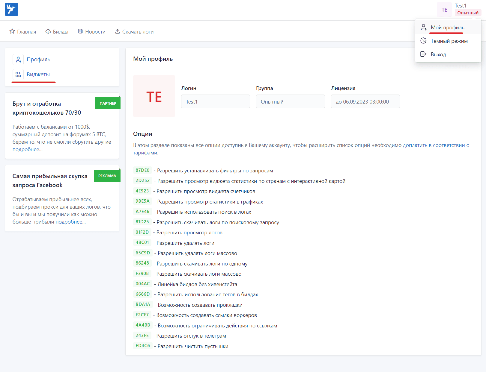Click the Логин field containing Test1

coord(216,101)
